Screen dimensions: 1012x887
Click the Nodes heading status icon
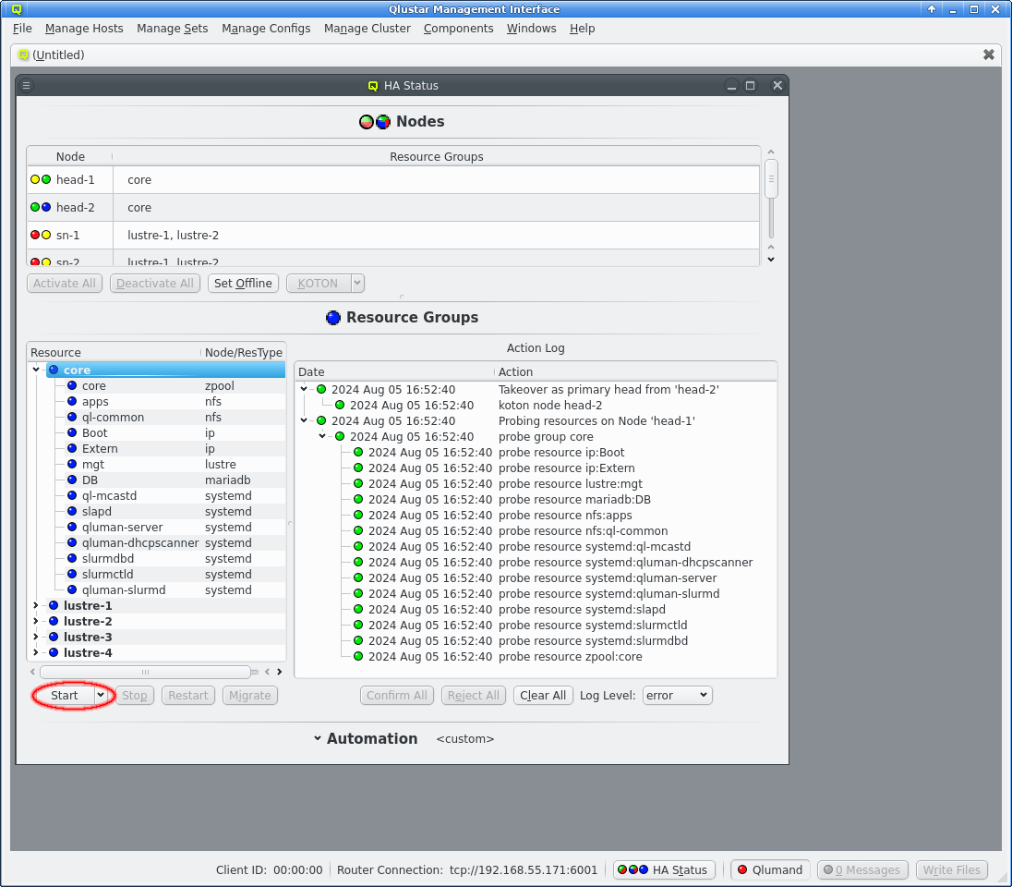click(375, 121)
